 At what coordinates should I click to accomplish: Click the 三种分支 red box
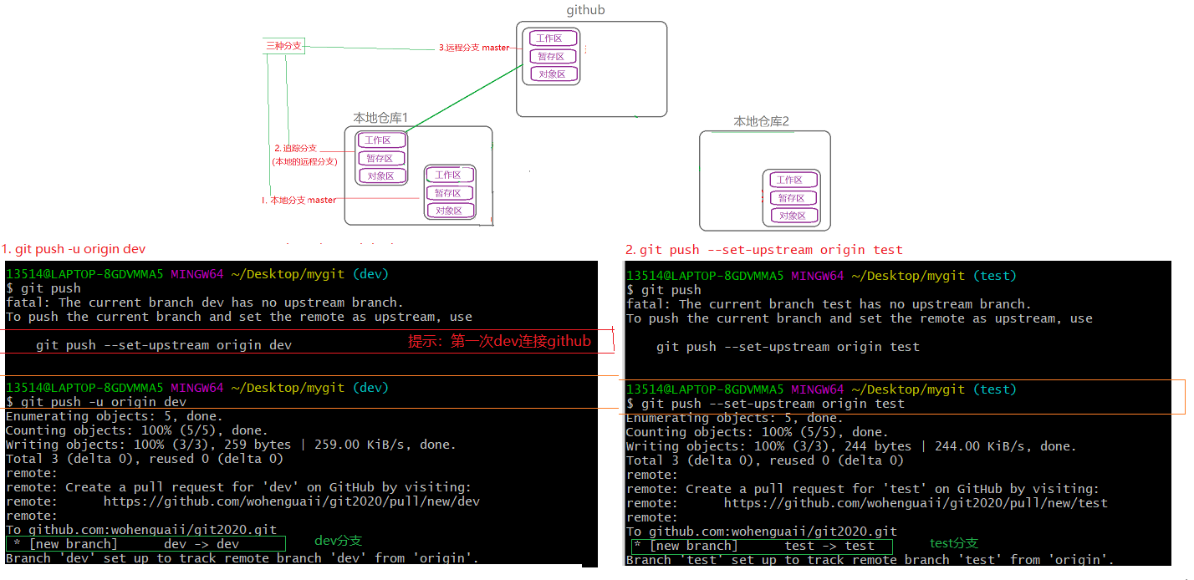[x=283, y=47]
